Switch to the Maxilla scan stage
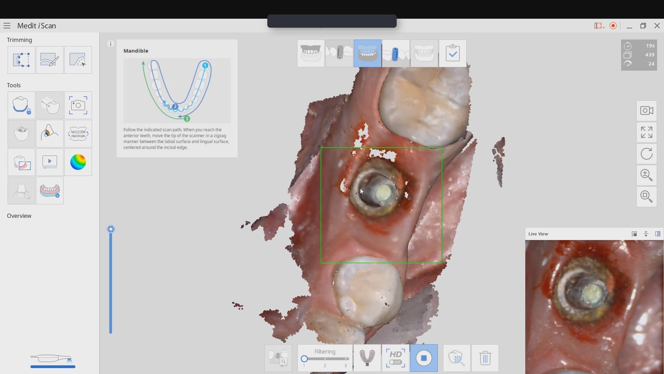664x374 pixels. pos(311,53)
